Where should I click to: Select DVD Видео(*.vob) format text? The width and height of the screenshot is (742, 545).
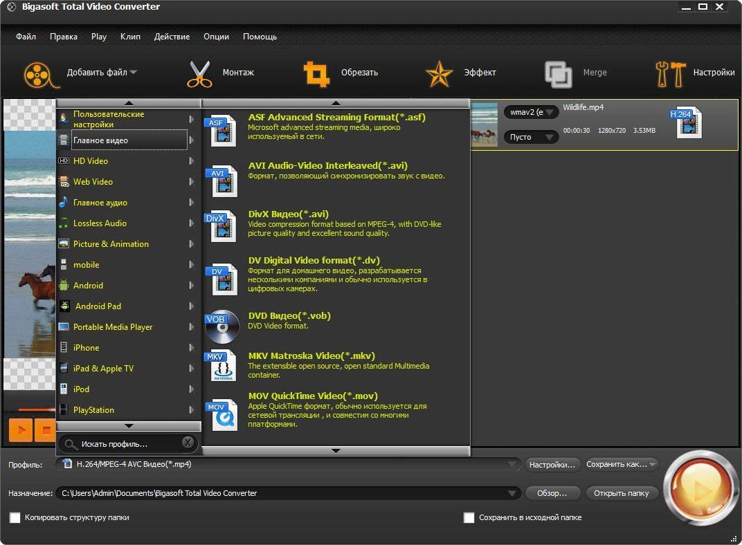click(x=289, y=315)
